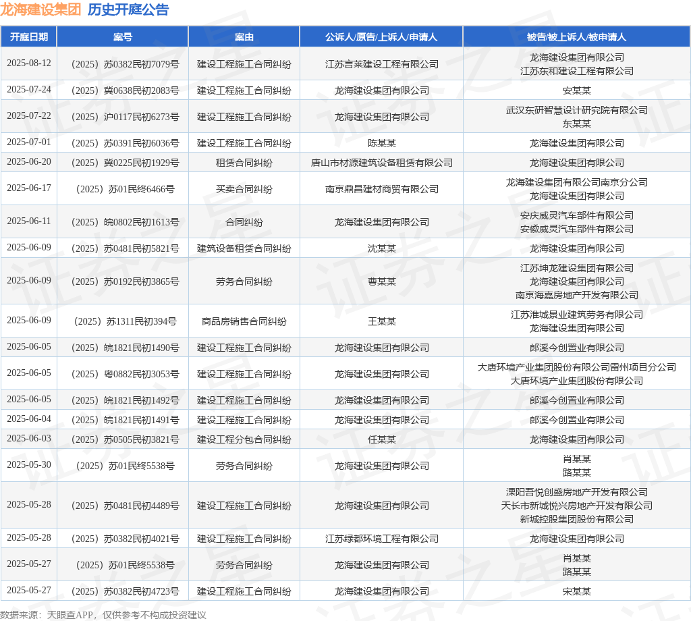Viewport: 691px width, 621px height.
Task: Click plaintiff 南京鼎昌建材商贸有限公司
Action: 382,190
